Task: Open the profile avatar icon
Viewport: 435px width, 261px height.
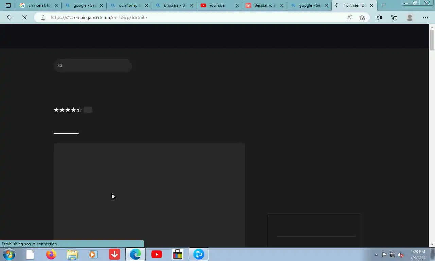Action: [x=410, y=17]
